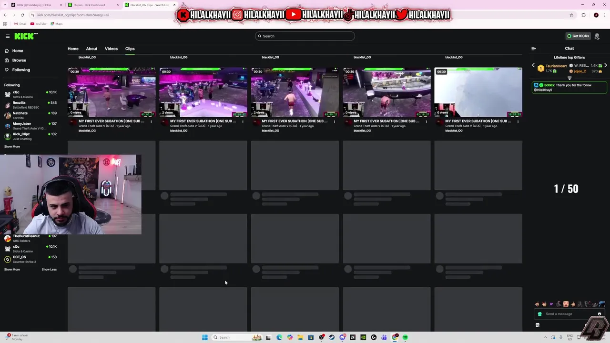Switch to the channel Home tab
610x343 pixels.
point(73,49)
